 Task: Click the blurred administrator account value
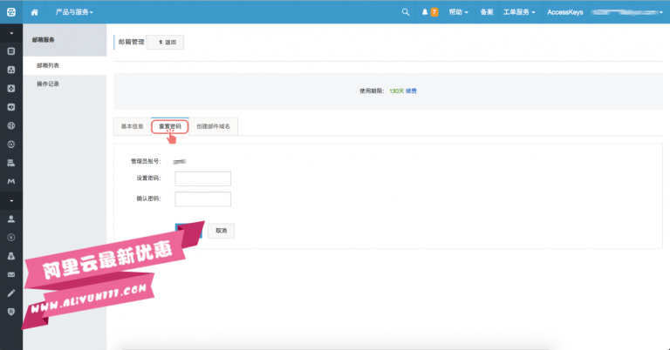coord(180,162)
